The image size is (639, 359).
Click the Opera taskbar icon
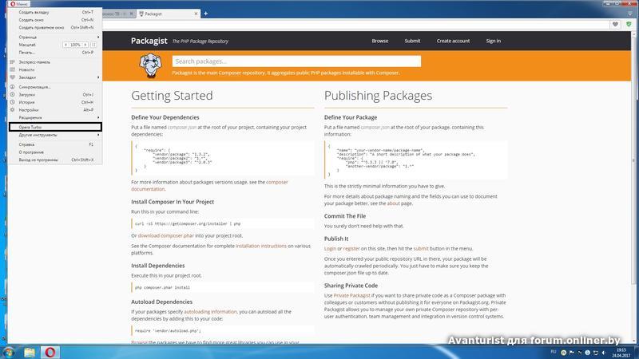[x=50, y=352]
